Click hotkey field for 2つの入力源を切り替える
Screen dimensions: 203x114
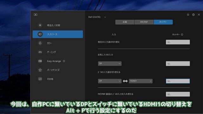(178, 81)
